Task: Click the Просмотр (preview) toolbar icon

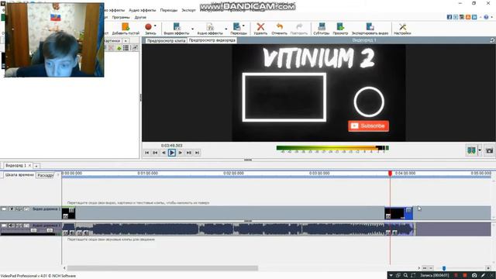Action: coord(340,27)
